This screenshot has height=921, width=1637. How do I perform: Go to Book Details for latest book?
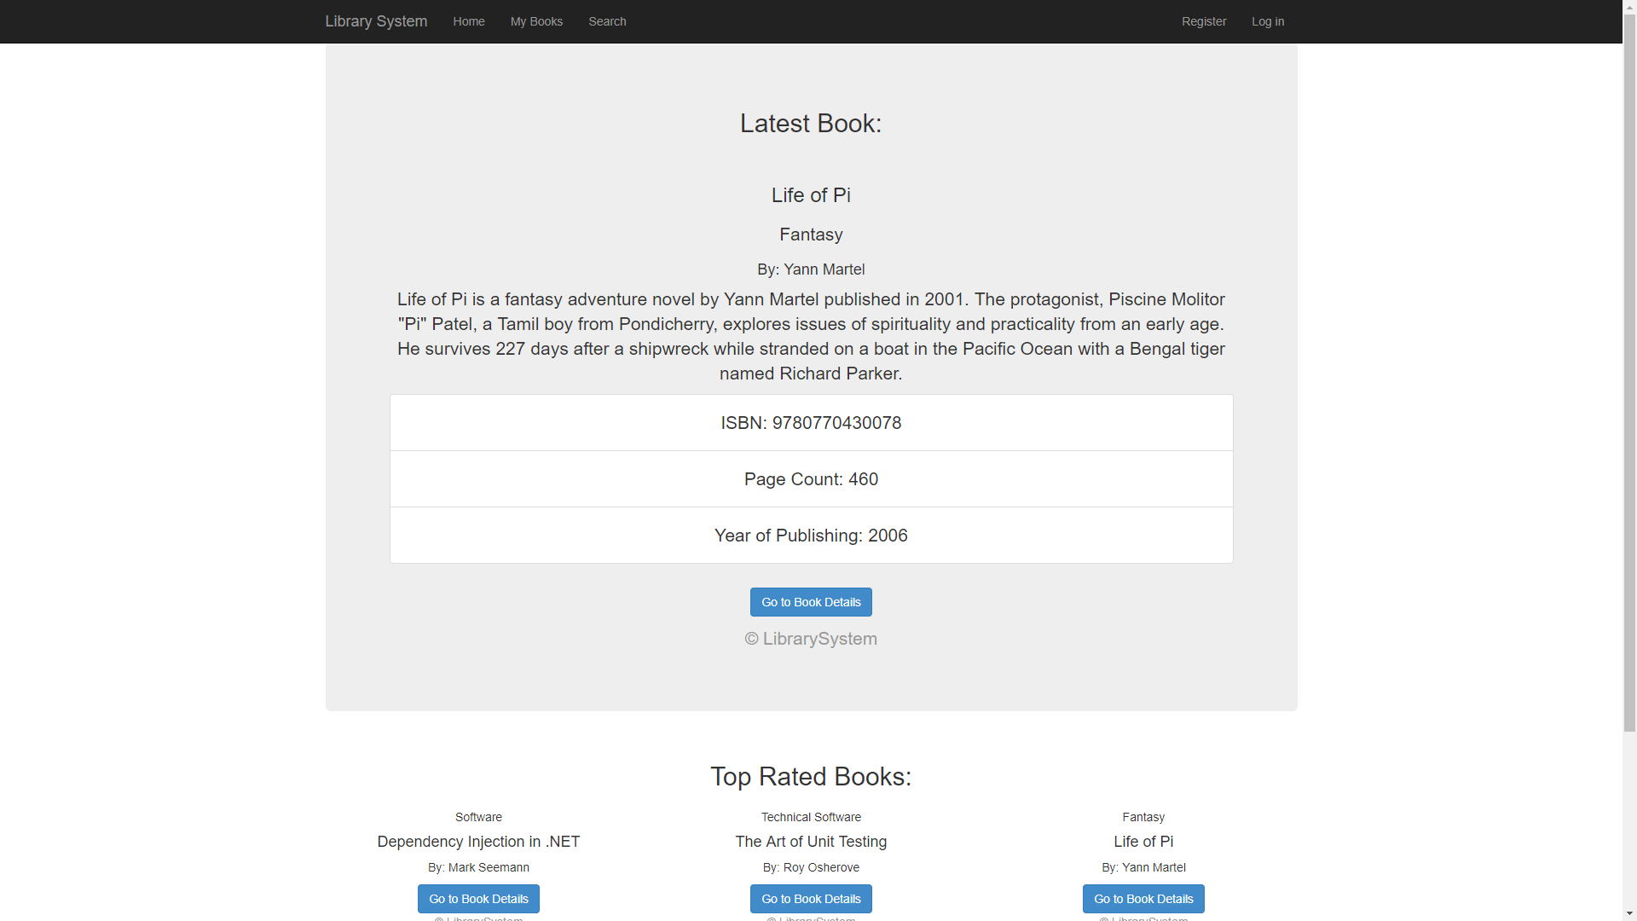pyautogui.click(x=811, y=602)
